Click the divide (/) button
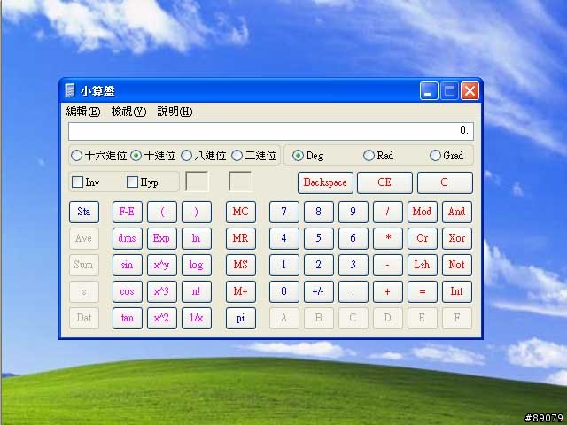Image resolution: width=567 pixels, height=425 pixels. click(388, 212)
